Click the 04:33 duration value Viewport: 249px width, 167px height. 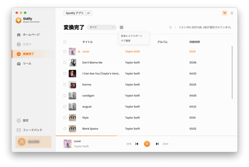[x=193, y=74]
